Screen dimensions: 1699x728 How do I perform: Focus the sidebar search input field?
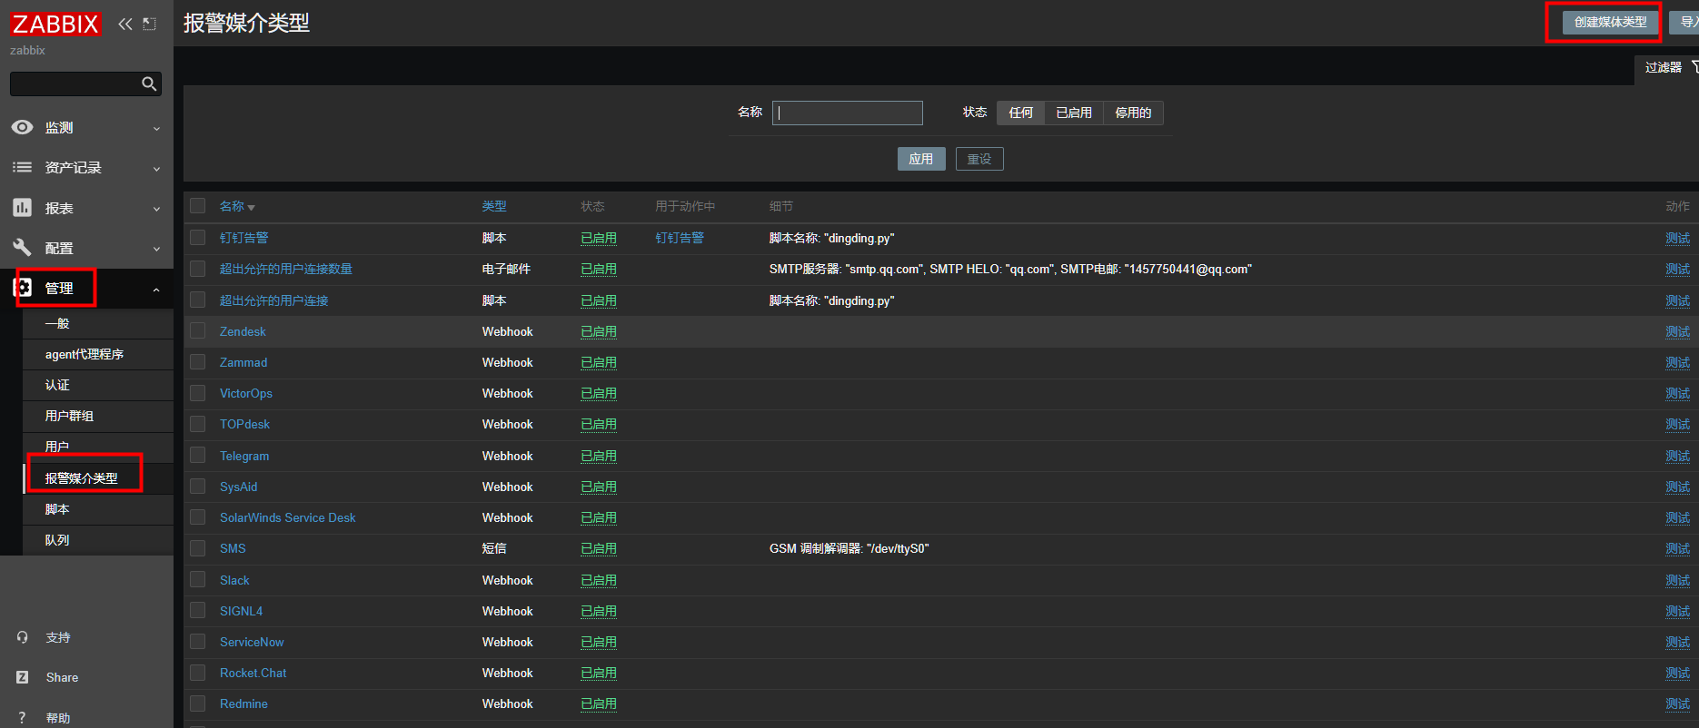75,84
